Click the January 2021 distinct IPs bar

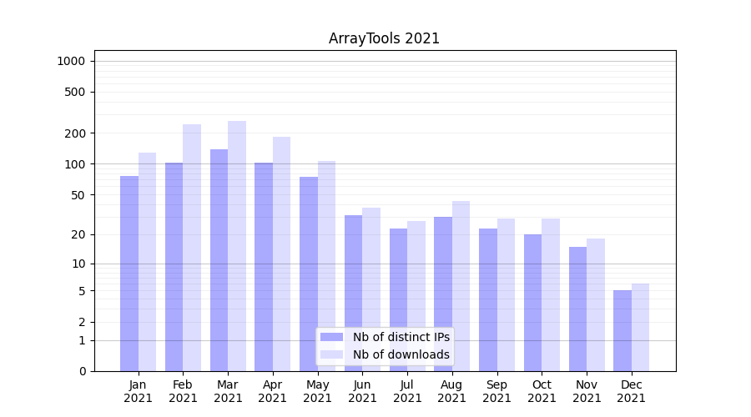[x=129, y=274]
